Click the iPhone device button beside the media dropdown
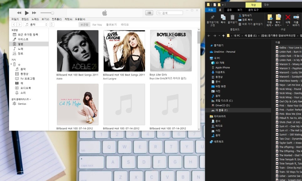 tap(52, 24)
